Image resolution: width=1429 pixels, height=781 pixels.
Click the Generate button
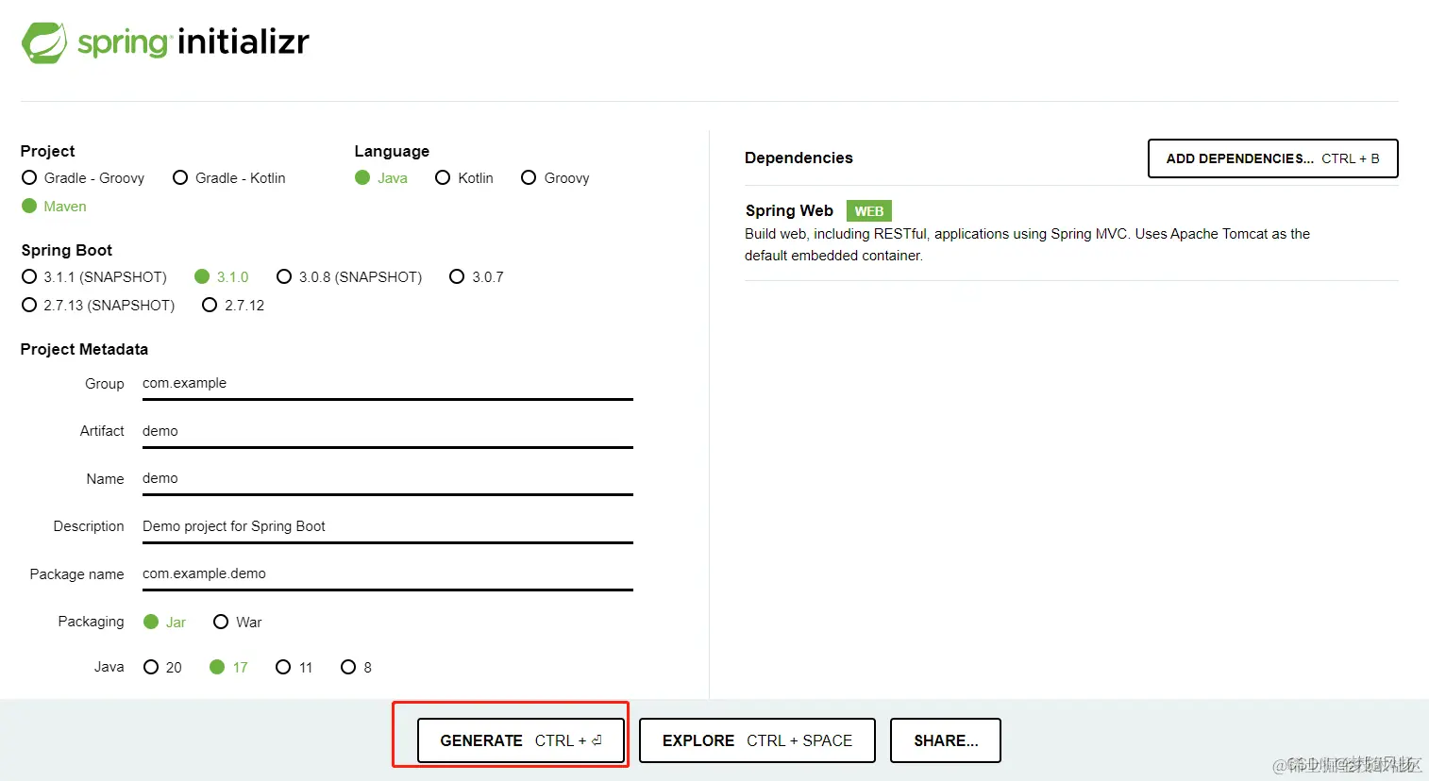pyautogui.click(x=521, y=740)
